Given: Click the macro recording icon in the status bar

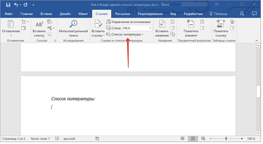Looking at the screenshot, I should pos(97,139).
